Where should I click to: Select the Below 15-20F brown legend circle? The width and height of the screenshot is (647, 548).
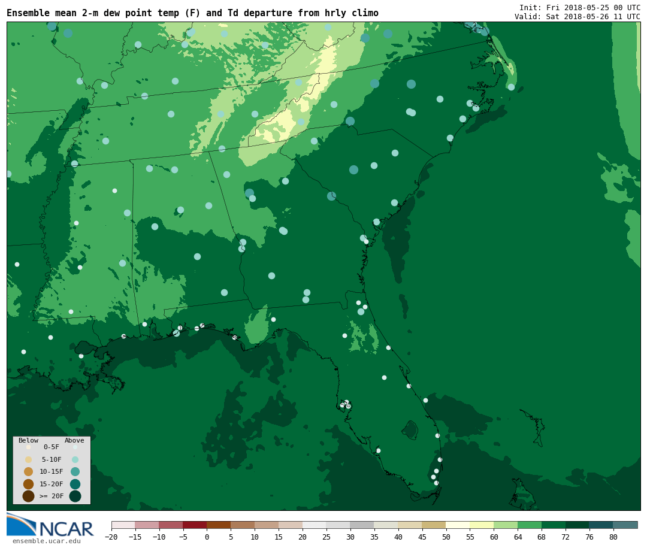coord(29,484)
